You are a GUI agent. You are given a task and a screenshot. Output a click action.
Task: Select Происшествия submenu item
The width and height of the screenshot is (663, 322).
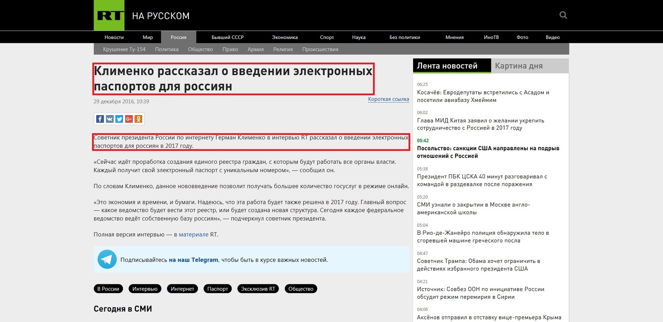tap(320, 49)
